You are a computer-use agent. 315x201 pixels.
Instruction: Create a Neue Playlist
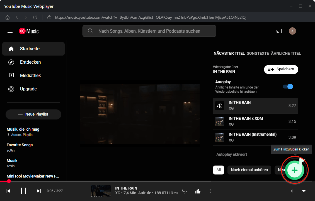pyautogui.click(x=33, y=114)
